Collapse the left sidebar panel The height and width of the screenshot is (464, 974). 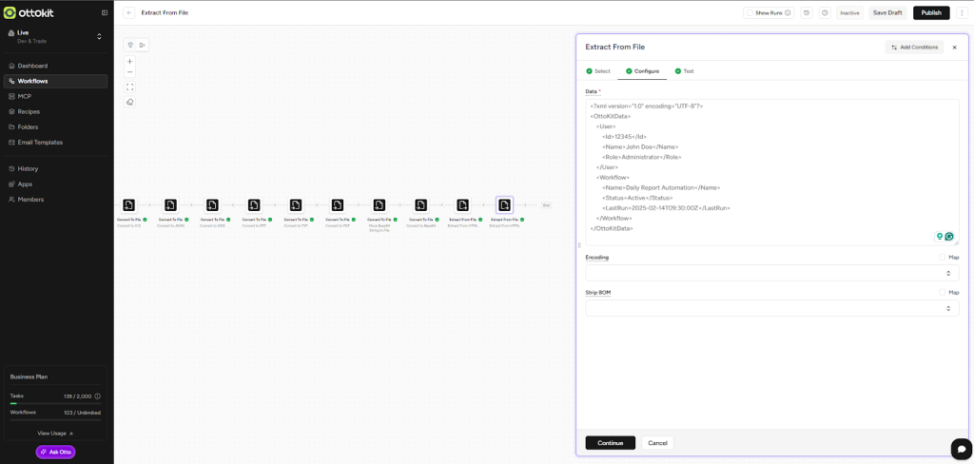105,12
